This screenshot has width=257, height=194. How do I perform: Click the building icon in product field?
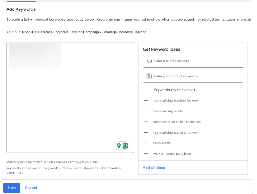150,76
